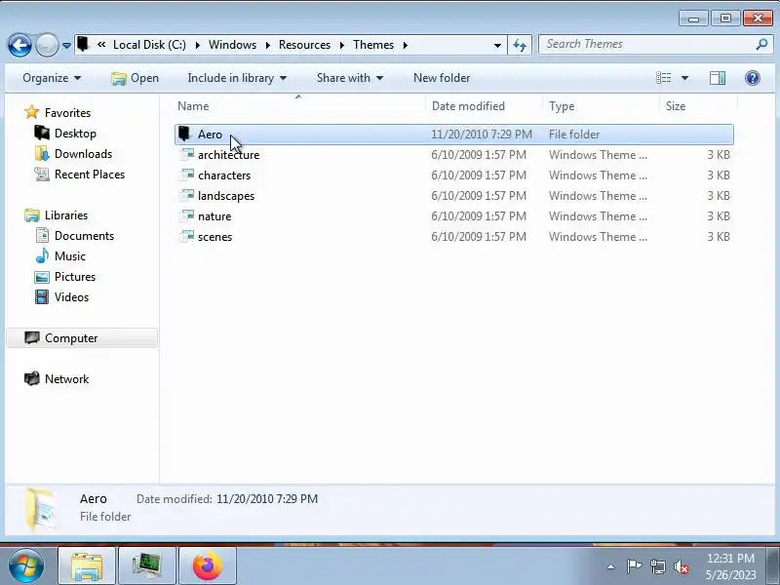Create a New folder

pos(442,78)
